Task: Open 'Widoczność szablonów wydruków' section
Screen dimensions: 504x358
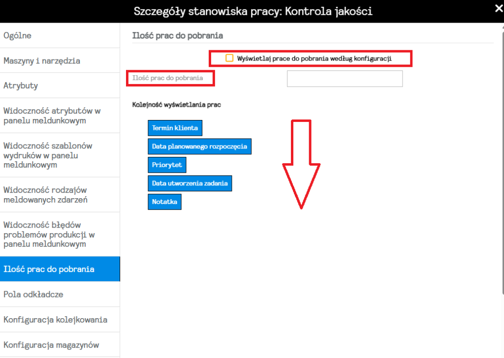Action: (x=60, y=155)
